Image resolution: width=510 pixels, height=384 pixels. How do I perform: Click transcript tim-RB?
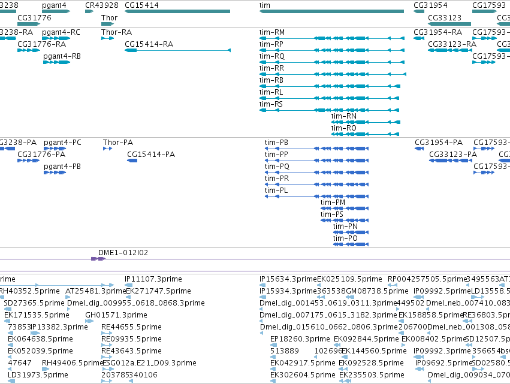[x=330, y=86]
